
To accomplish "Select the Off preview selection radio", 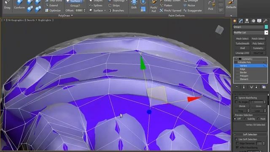I will coord(235,119).
